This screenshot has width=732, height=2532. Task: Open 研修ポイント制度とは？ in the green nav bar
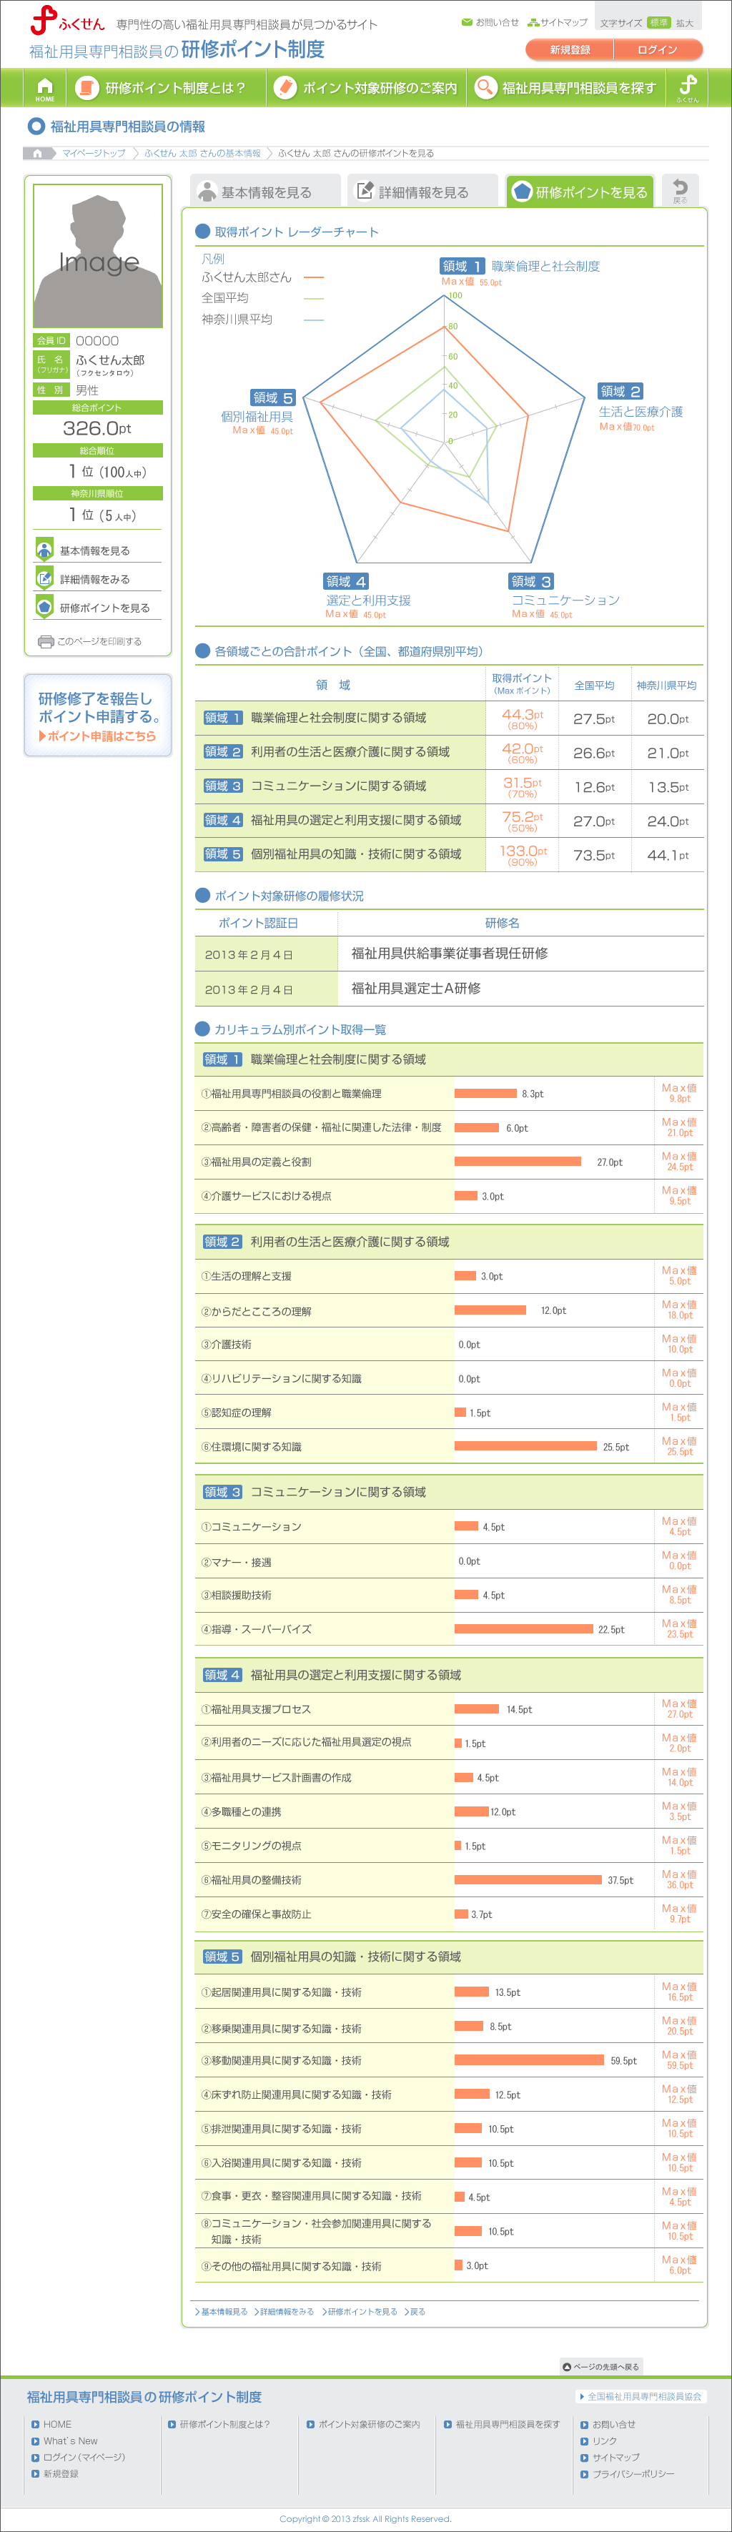pyautogui.click(x=165, y=87)
